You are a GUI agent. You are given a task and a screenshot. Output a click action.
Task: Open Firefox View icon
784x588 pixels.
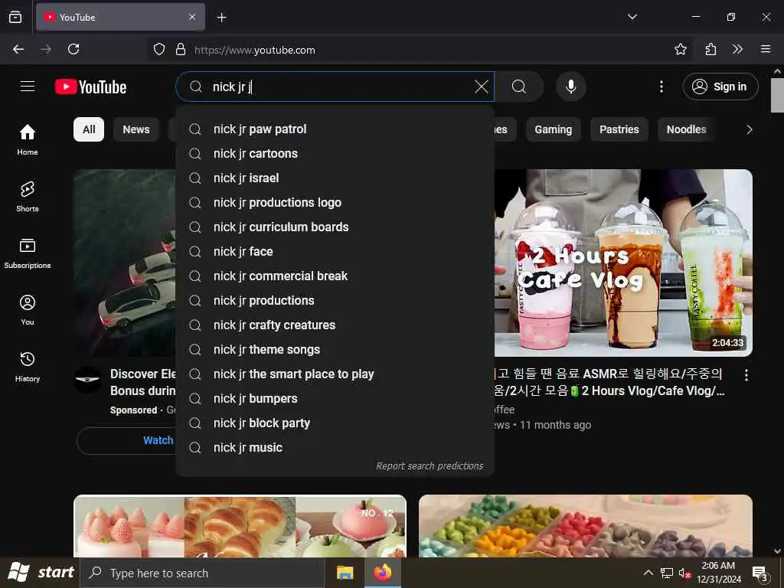[x=15, y=17]
